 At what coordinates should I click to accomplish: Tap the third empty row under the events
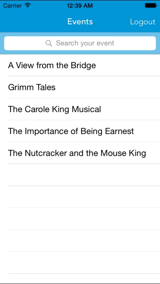pos(80,218)
